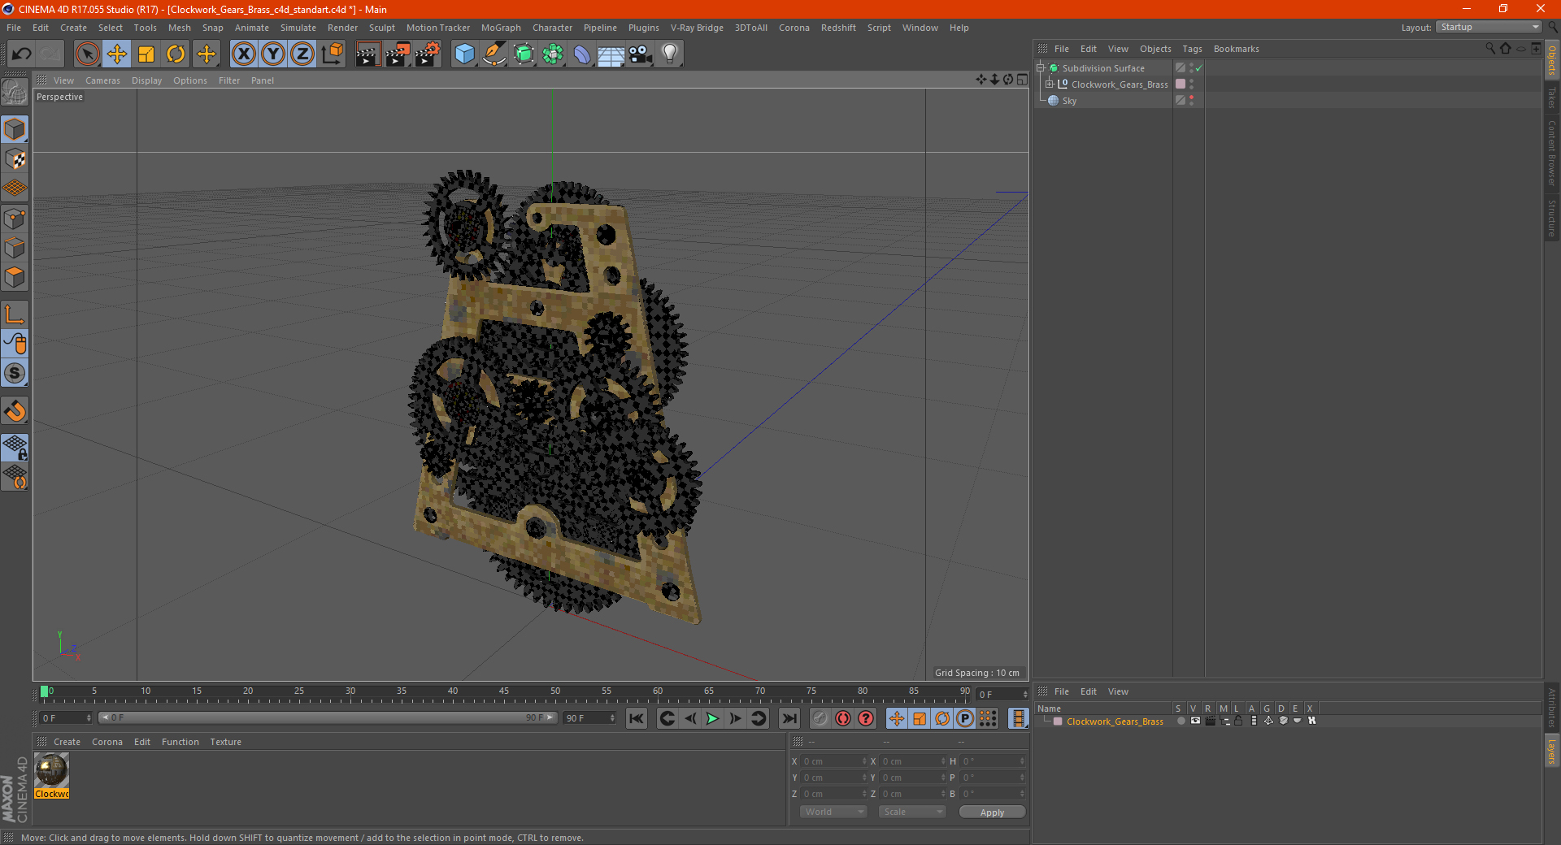The width and height of the screenshot is (1561, 845).
Task: Collapse the Subdivision Surface tree item
Action: (1040, 68)
